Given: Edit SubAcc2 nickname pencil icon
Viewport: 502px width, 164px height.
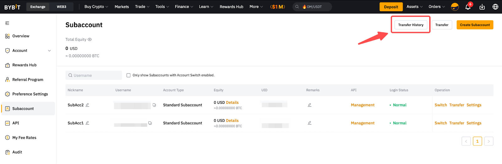Looking at the screenshot, I should [x=88, y=105].
